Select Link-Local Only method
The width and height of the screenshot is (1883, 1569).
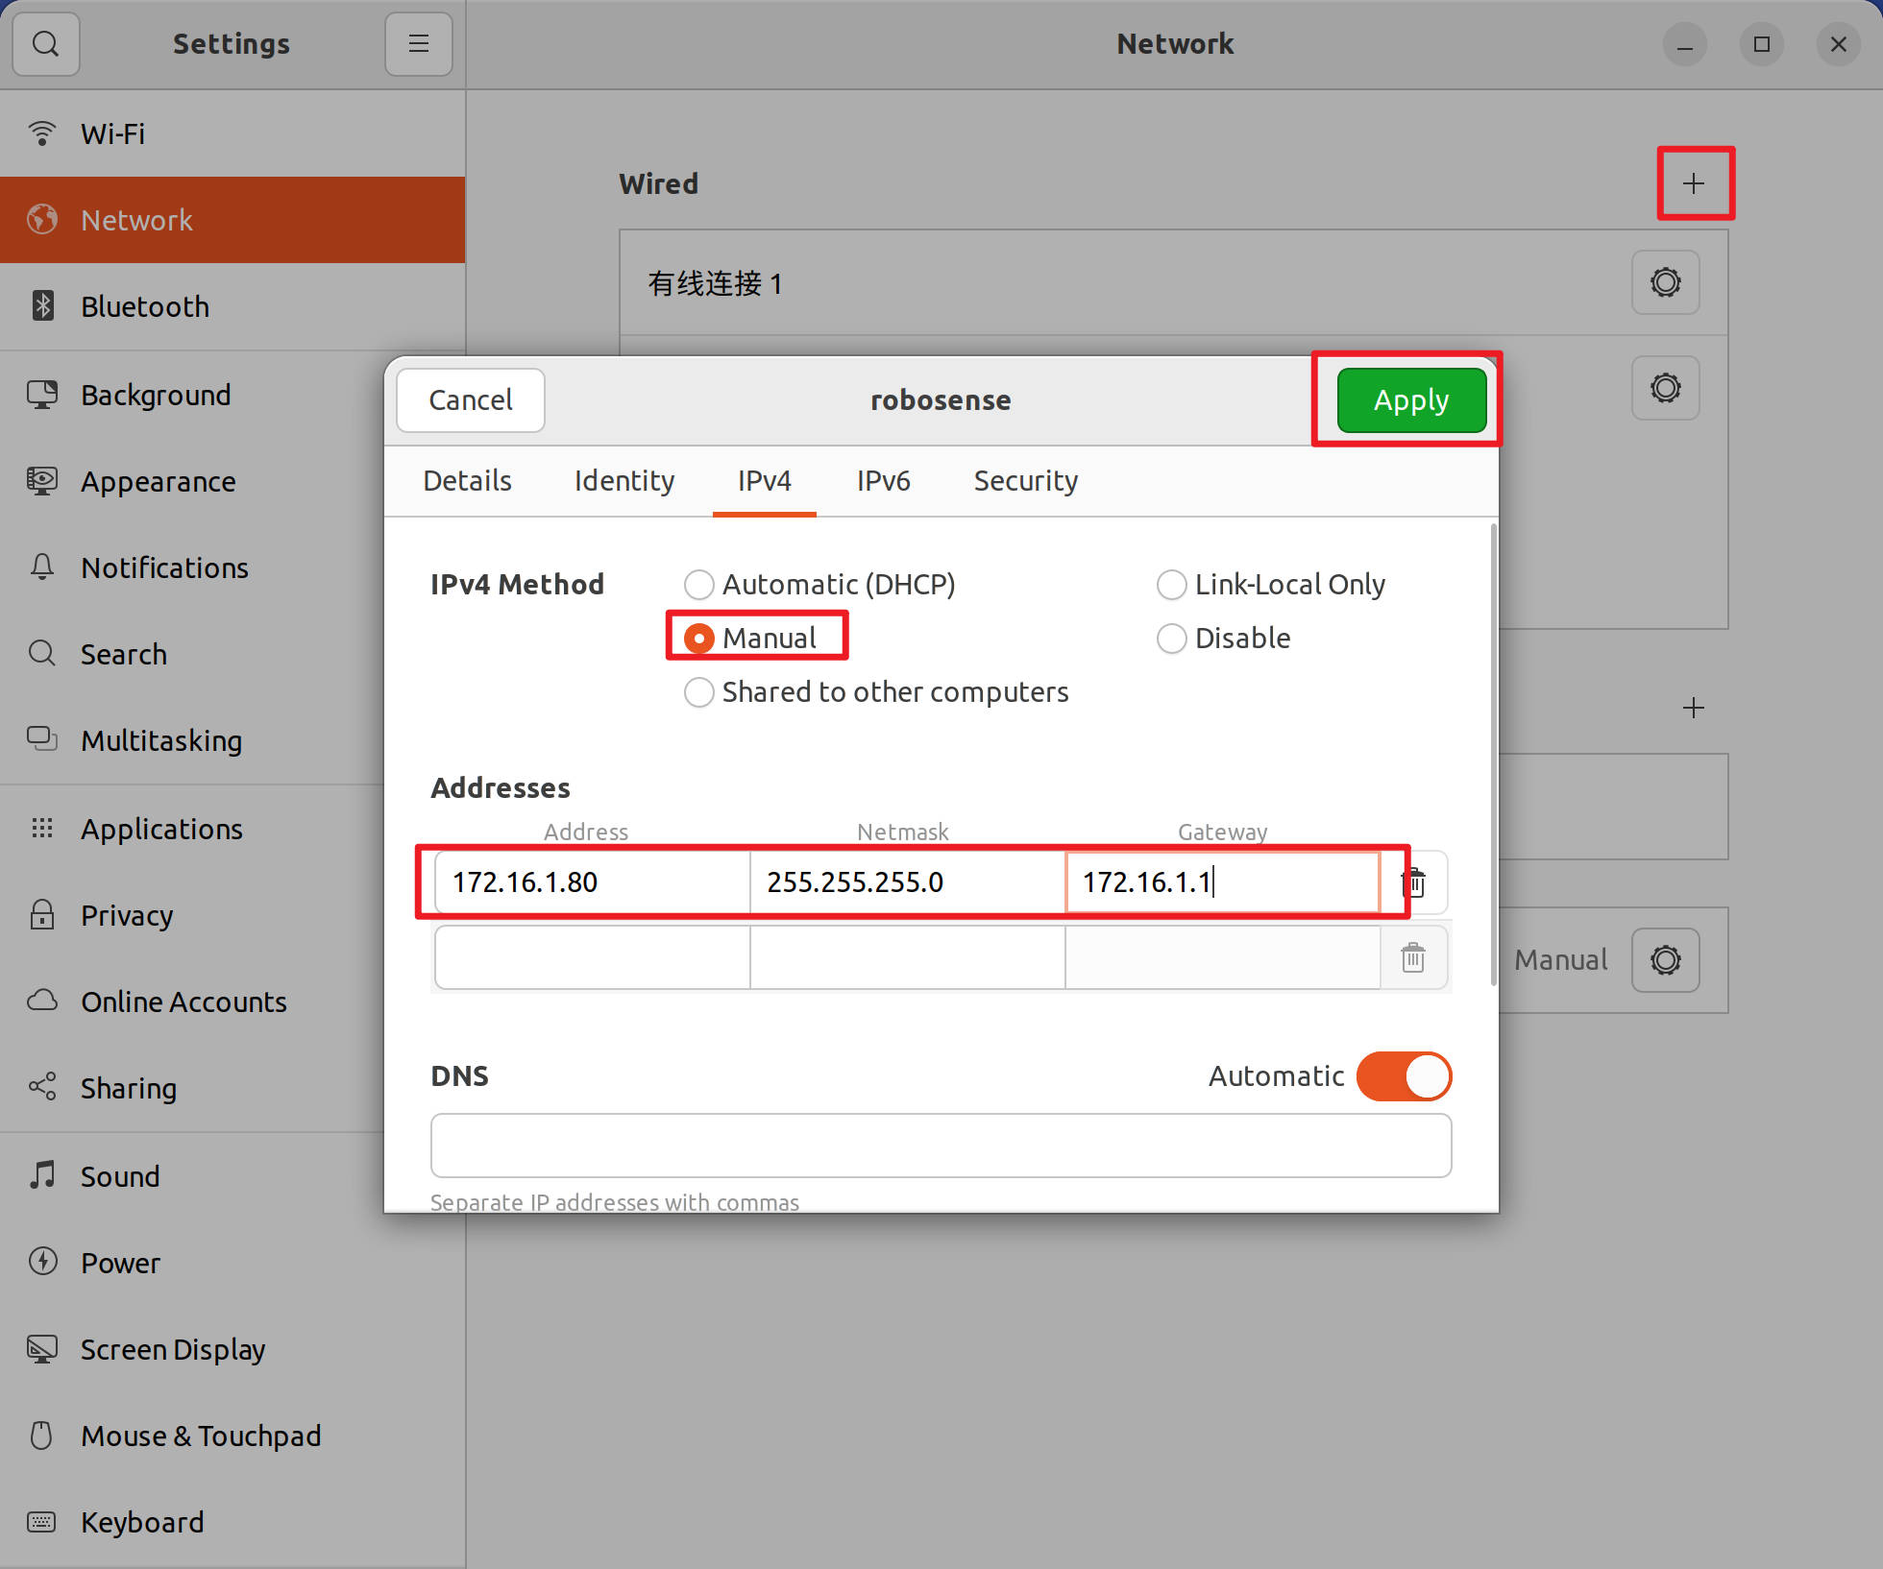[x=1172, y=585]
